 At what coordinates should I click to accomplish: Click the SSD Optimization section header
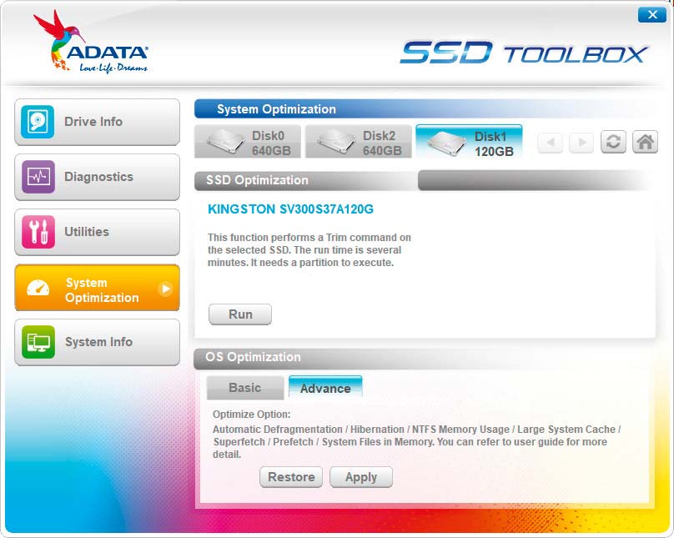306,180
